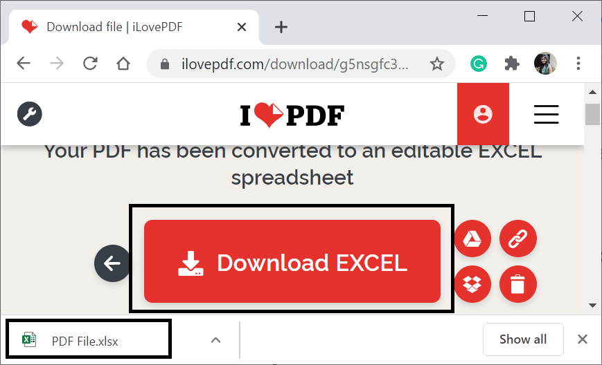Save file to Google Drive icon
This screenshot has height=365, width=602.
click(x=472, y=238)
